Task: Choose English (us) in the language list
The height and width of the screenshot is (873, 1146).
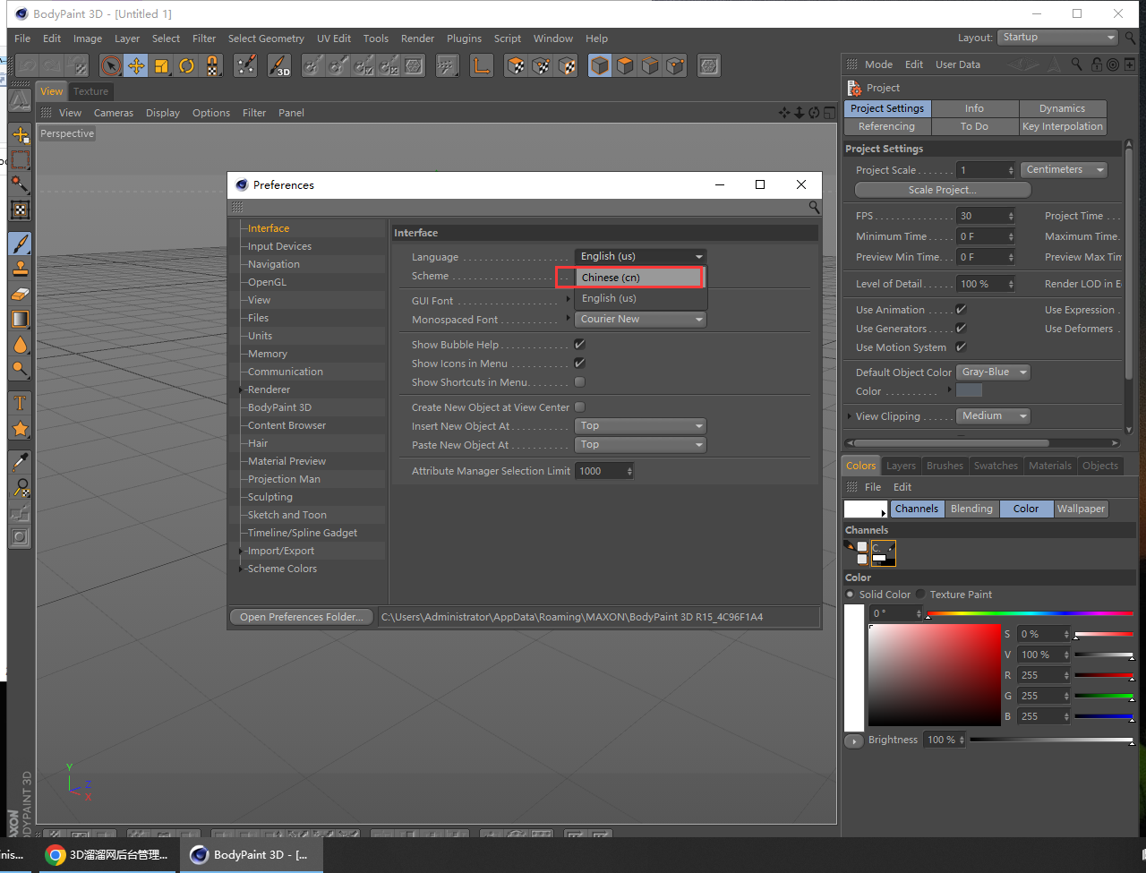Action: tap(639, 298)
